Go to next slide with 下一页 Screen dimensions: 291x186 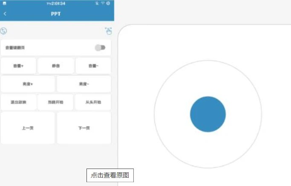coord(84,128)
